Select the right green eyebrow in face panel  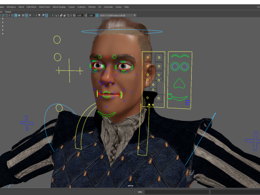click(x=184, y=56)
